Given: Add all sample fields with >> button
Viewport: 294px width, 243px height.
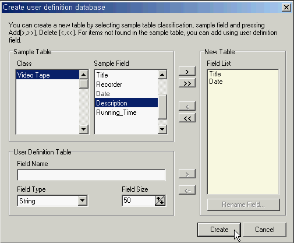Looking at the screenshot, I should (x=187, y=83).
